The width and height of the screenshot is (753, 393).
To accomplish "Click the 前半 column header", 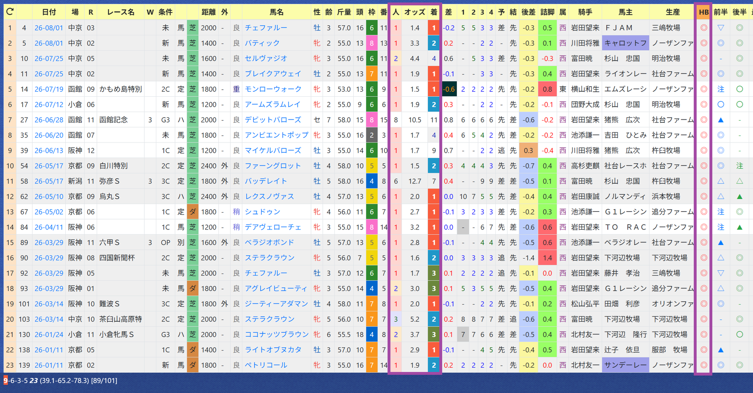I will [x=721, y=12].
